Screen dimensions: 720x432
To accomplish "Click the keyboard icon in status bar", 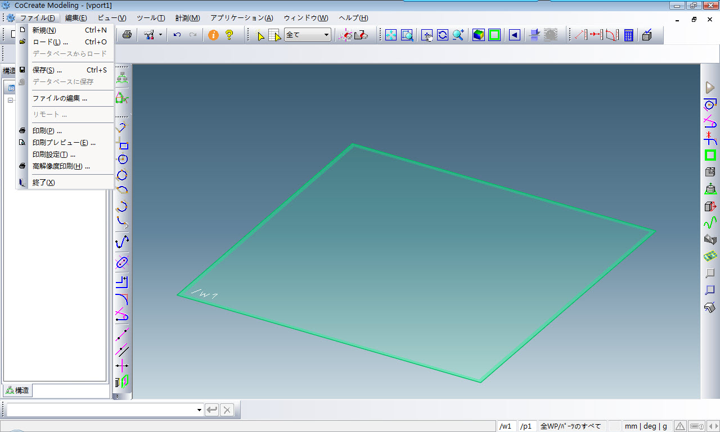I will click(x=696, y=426).
